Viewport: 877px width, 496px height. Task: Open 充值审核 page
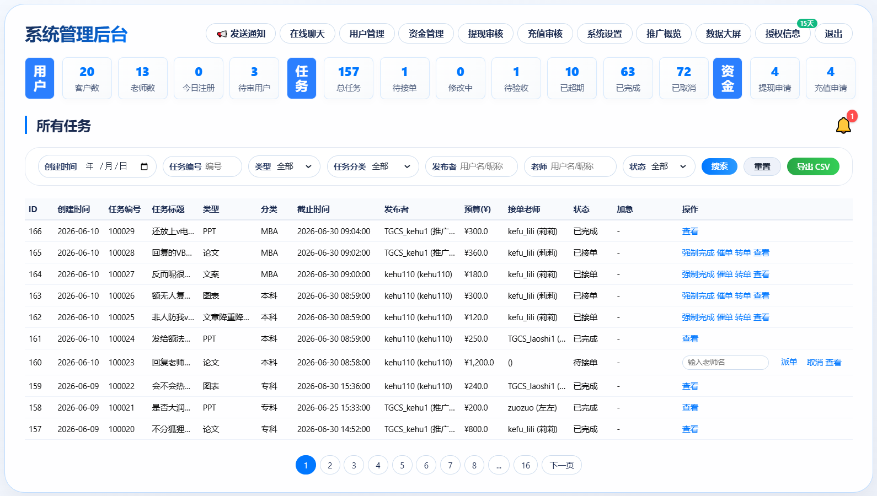[x=545, y=34]
